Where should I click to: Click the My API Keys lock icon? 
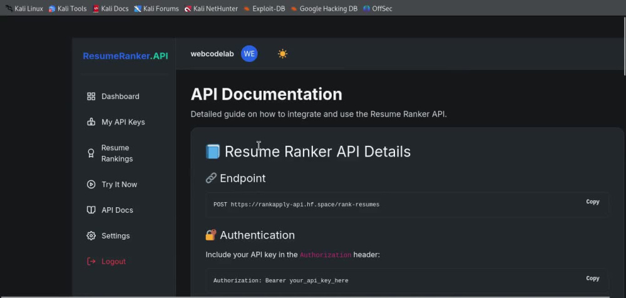coord(91,122)
